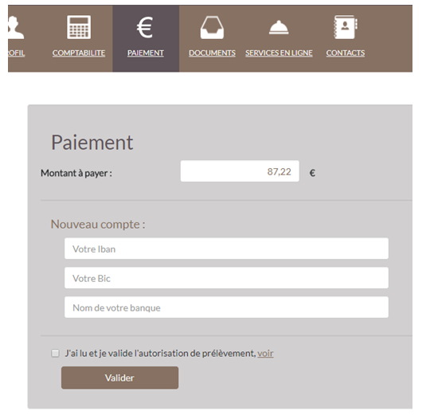430x419 pixels.
Task: Open the Contacts address book icon
Action: [346, 27]
